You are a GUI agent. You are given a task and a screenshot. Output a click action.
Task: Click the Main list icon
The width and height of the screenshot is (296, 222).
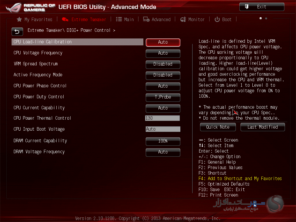pyautogui.click(x=119, y=19)
